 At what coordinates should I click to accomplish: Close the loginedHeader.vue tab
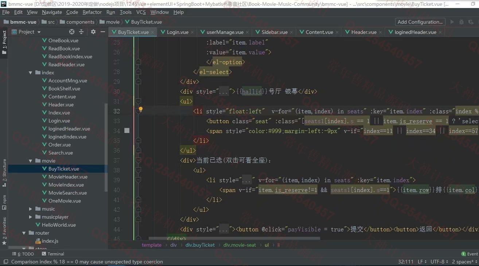pyautogui.click(x=440, y=32)
